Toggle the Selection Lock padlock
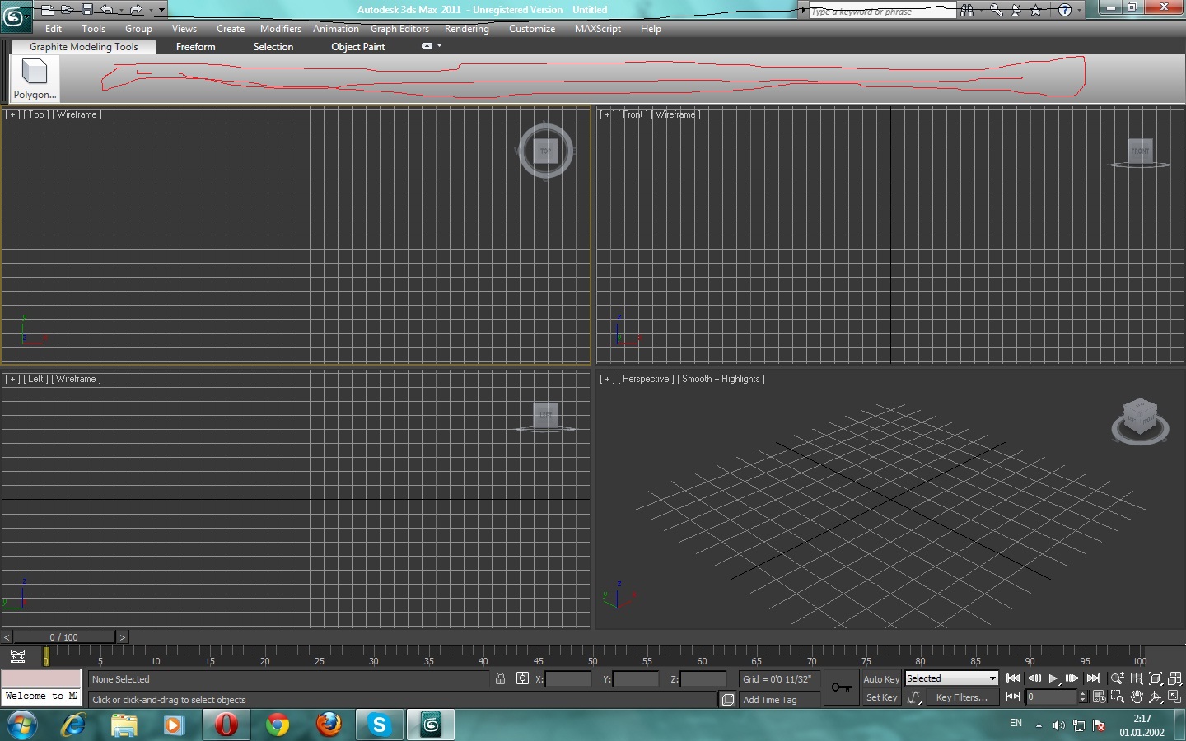The image size is (1186, 741). (x=500, y=679)
